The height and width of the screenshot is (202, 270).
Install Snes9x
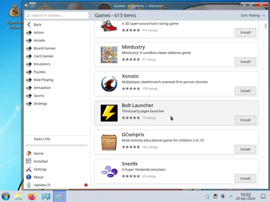[x=245, y=179]
